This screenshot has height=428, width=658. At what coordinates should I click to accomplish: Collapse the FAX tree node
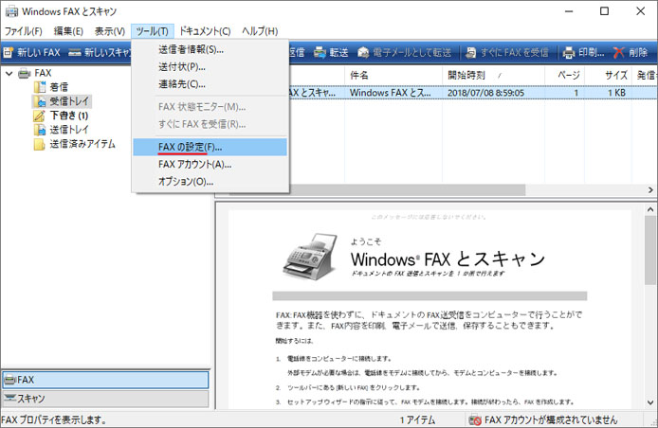coord(9,73)
